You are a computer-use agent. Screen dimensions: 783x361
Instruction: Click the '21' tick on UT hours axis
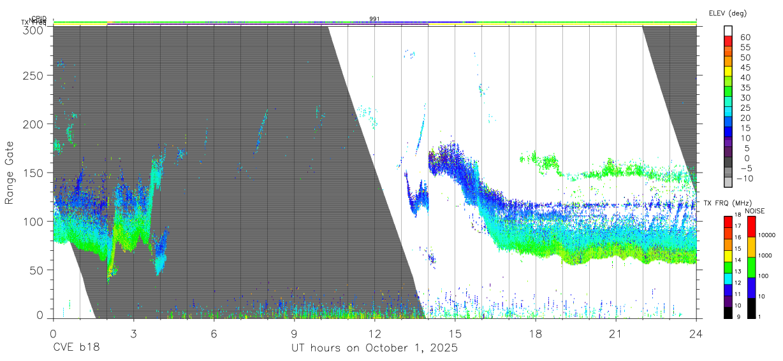(615, 334)
